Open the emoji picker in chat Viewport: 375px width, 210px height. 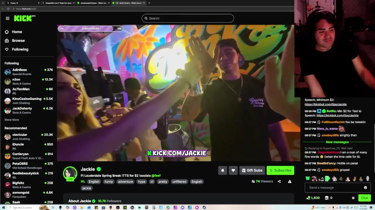pyautogui.click(x=365, y=188)
